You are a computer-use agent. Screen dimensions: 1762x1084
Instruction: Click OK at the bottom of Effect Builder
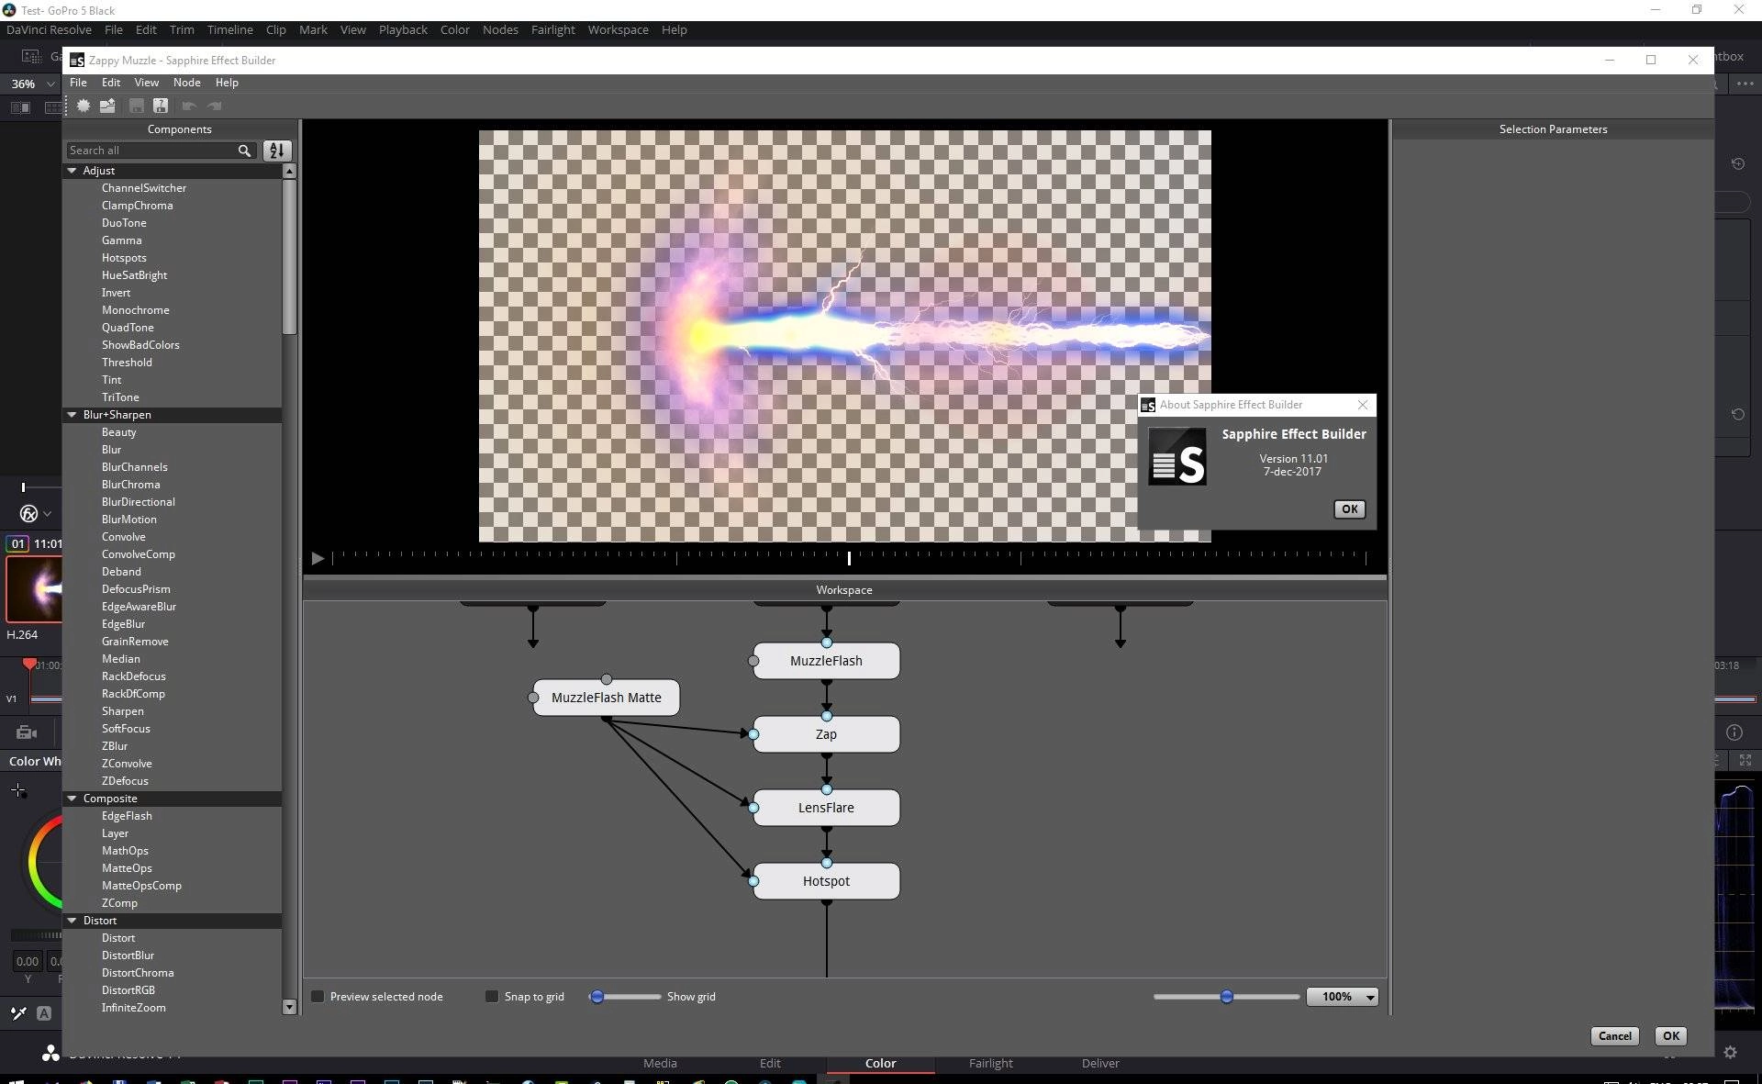pos(1671,1036)
